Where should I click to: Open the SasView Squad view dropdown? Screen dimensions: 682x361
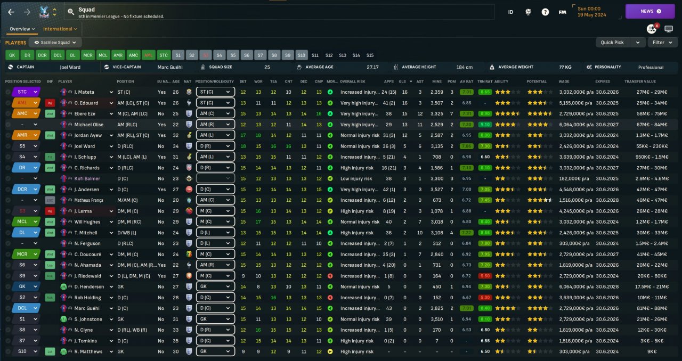pos(55,43)
